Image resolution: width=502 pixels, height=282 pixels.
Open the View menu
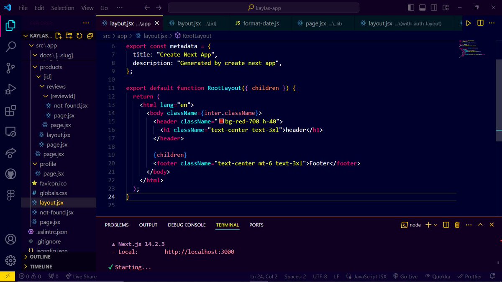pyautogui.click(x=87, y=8)
